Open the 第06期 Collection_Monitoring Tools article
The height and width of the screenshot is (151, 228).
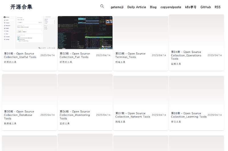pyautogui.click(x=75, y=115)
